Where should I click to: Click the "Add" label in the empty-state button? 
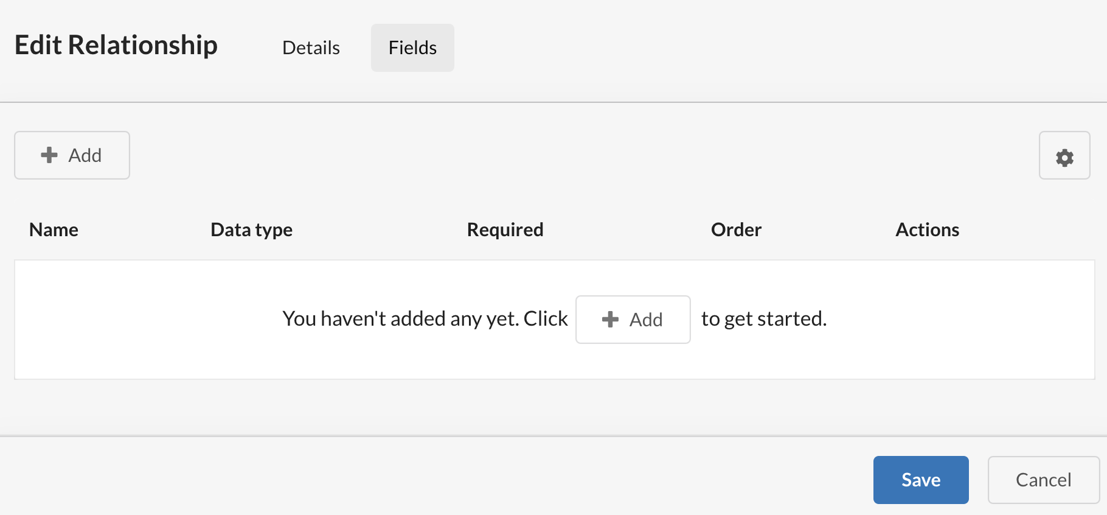pyautogui.click(x=645, y=320)
